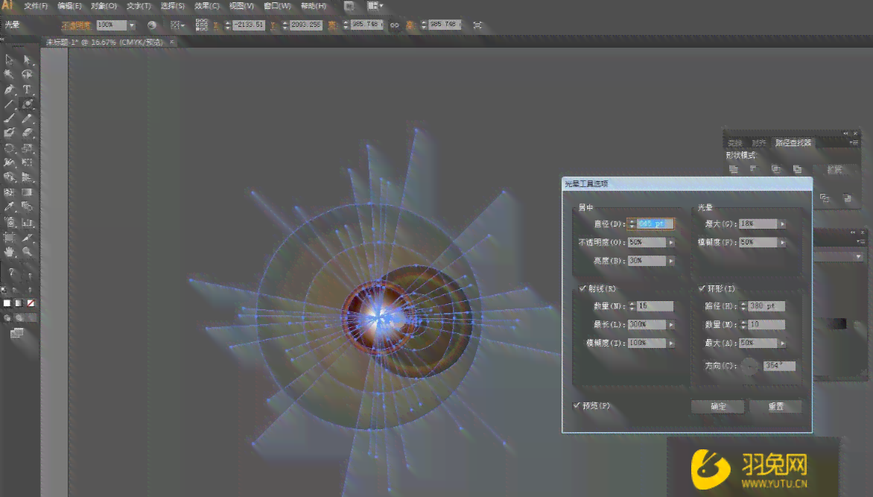The height and width of the screenshot is (497, 873).
Task: Click the 路径(H) 380 pt stepper
Action: (x=743, y=306)
